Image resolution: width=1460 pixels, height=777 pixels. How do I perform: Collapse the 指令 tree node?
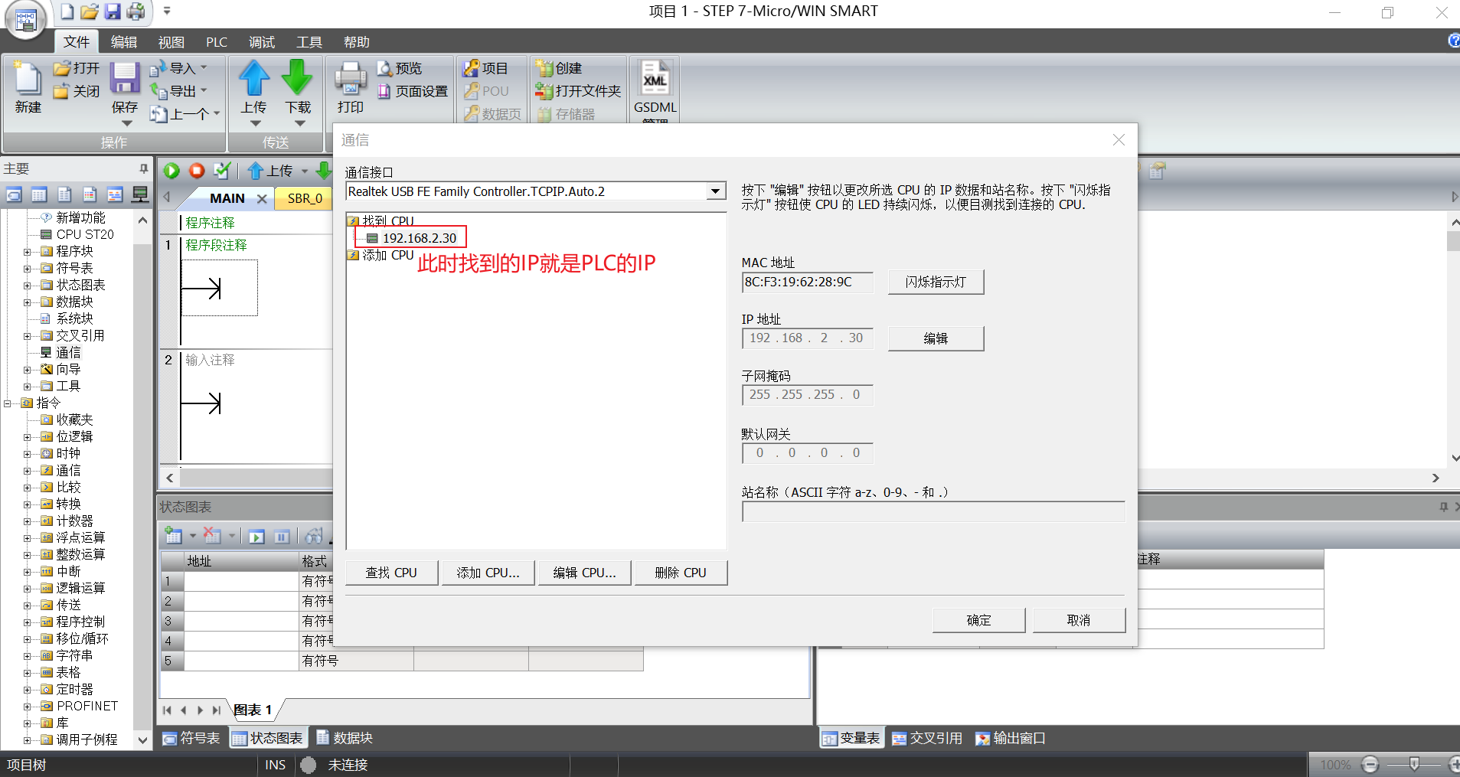[x=8, y=403]
